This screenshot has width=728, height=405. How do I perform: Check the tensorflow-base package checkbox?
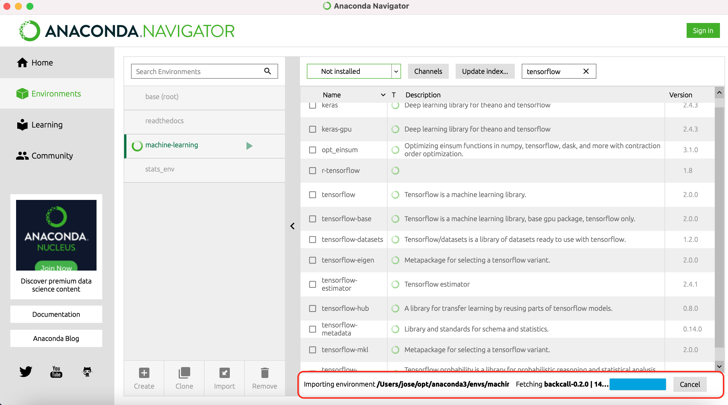click(x=313, y=219)
